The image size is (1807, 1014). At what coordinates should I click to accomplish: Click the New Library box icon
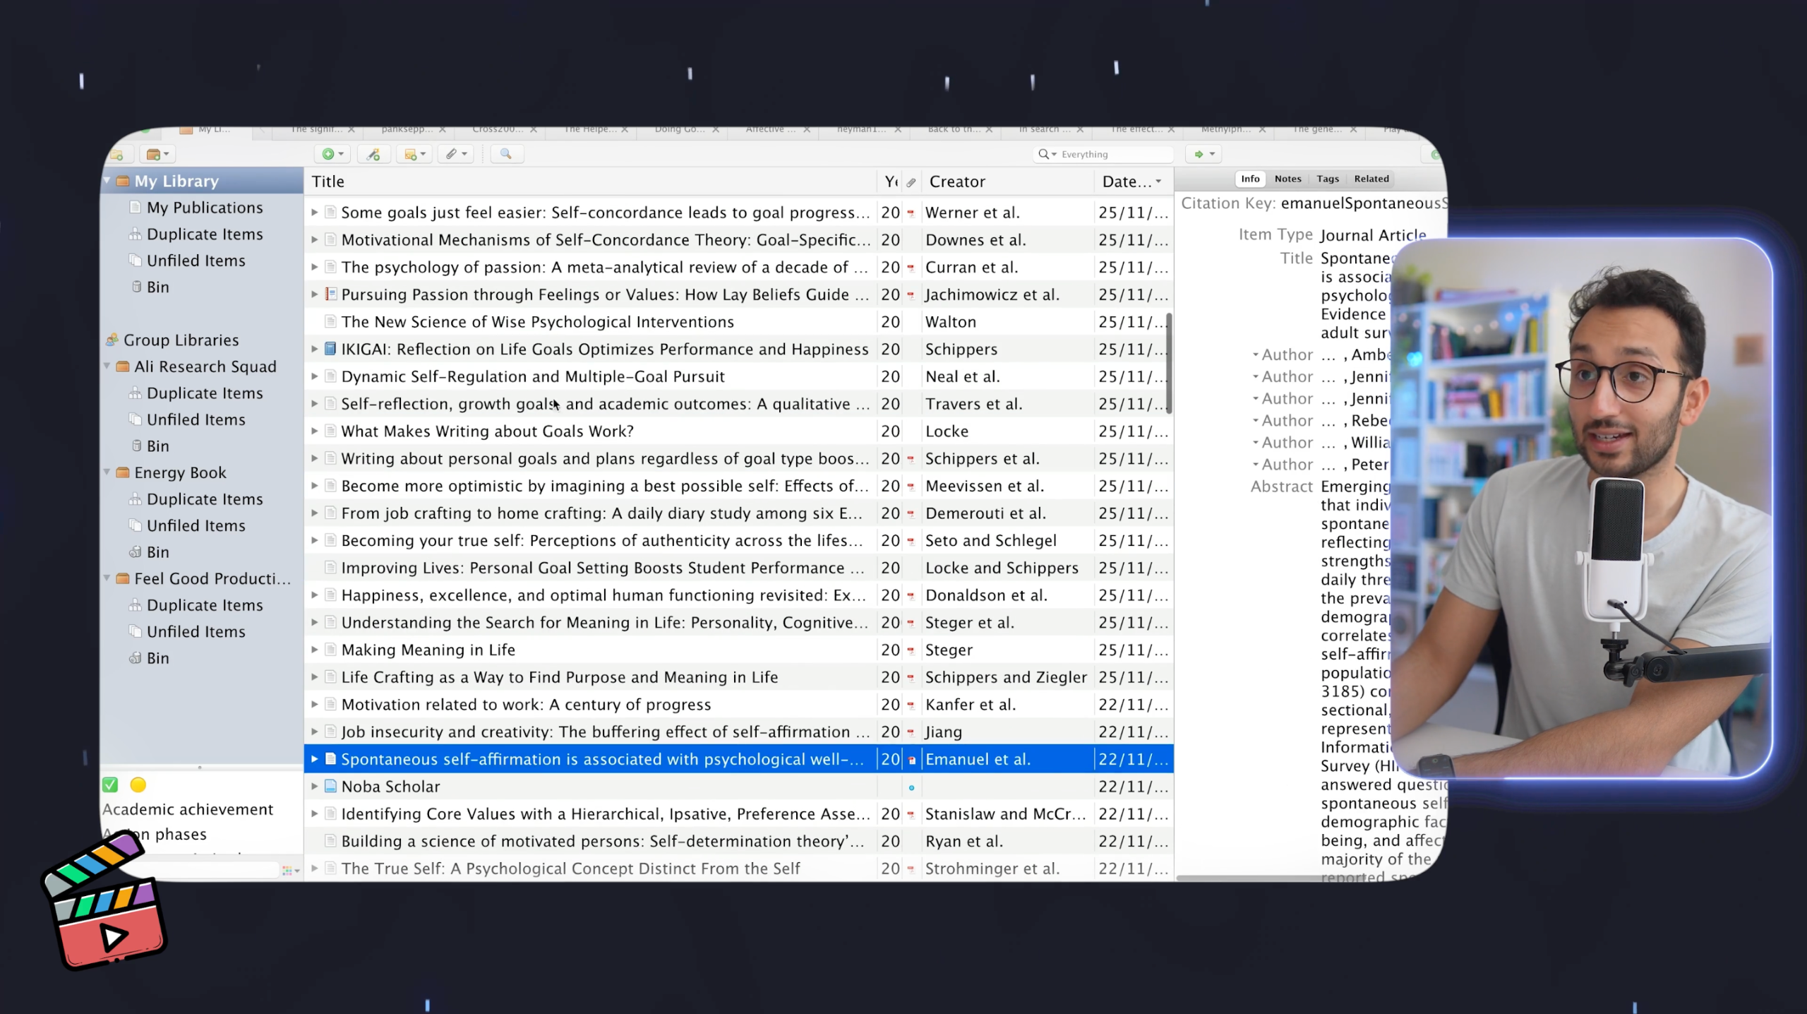click(x=154, y=154)
